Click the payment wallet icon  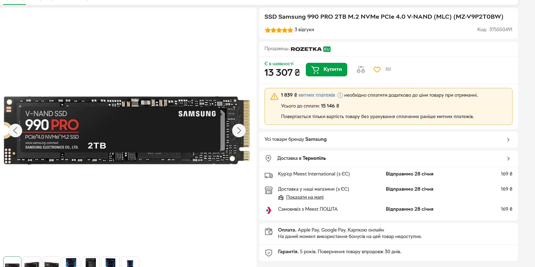[x=269, y=231]
